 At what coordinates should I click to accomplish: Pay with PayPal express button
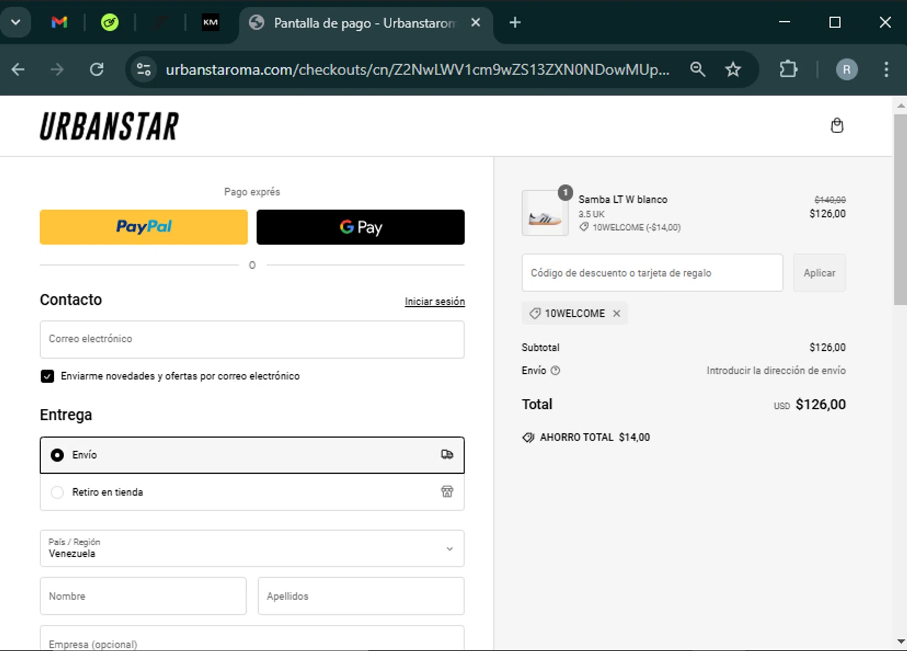[x=144, y=227]
